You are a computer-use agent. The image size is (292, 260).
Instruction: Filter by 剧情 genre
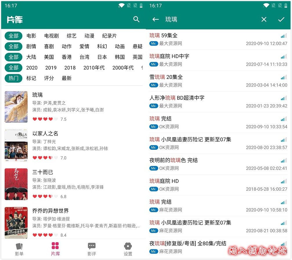coord(31,46)
